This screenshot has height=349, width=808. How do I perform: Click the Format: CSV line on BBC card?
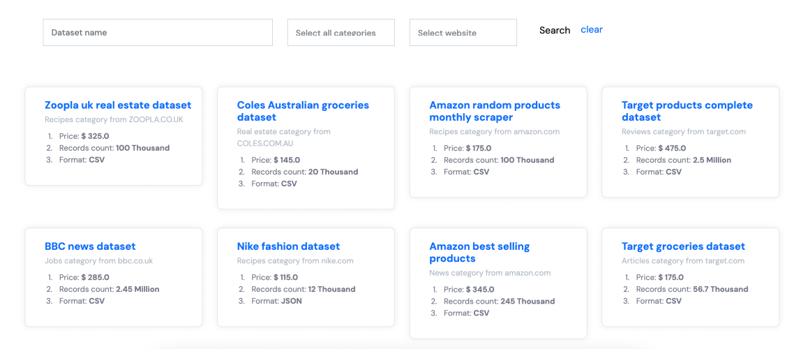click(82, 301)
